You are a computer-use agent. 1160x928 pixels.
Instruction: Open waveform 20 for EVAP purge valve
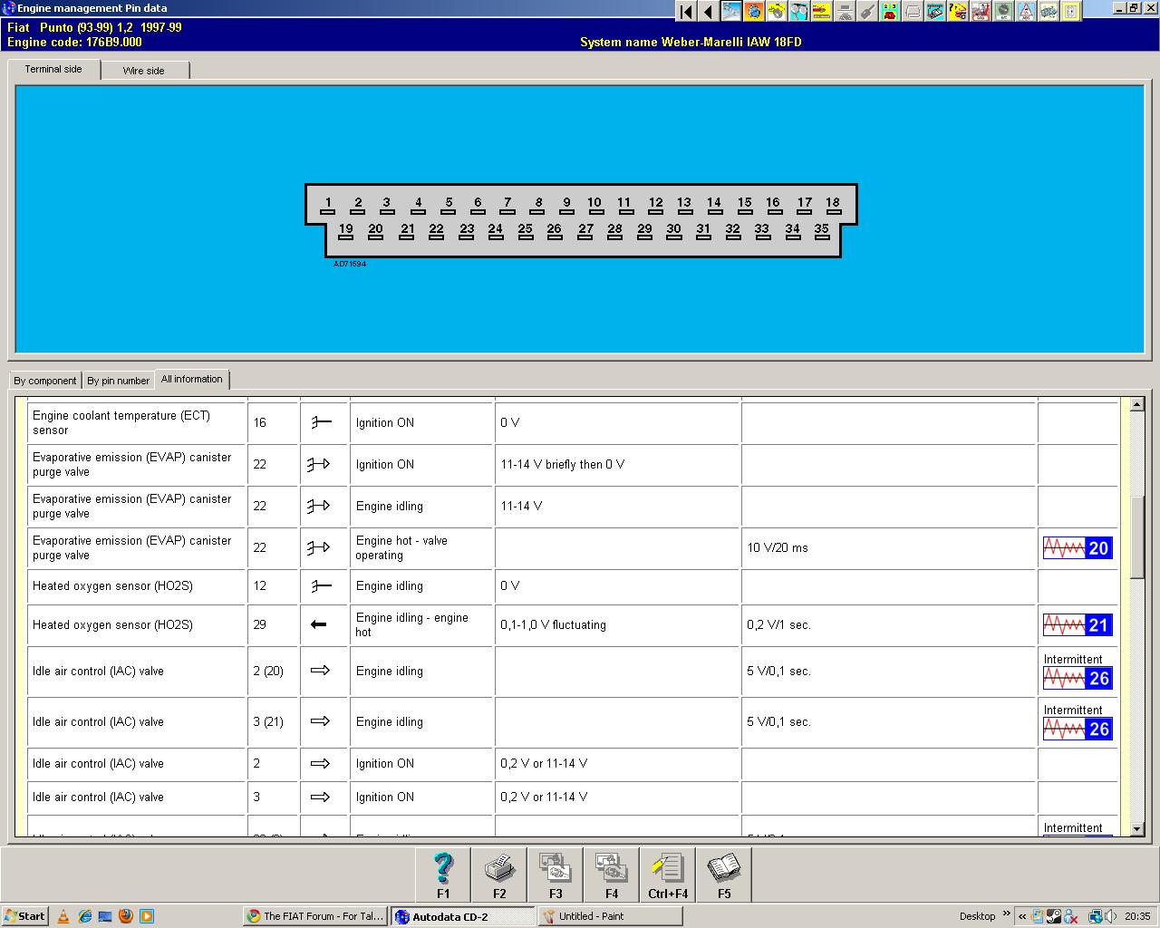coord(1078,548)
